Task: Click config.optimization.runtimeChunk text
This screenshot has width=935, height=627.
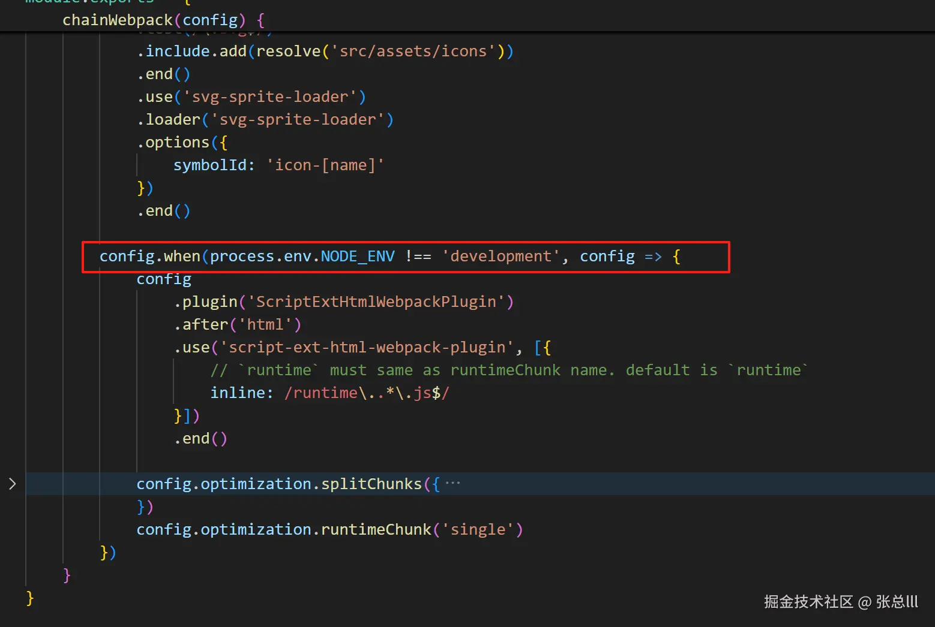Action: (x=284, y=529)
